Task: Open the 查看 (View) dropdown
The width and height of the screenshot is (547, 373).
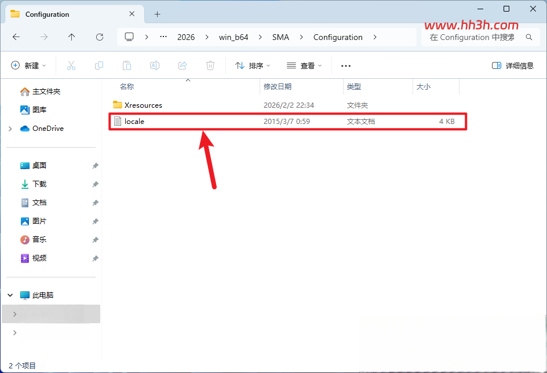Action: coord(304,65)
